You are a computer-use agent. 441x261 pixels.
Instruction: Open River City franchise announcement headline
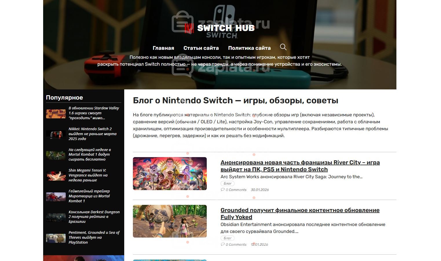(x=300, y=166)
